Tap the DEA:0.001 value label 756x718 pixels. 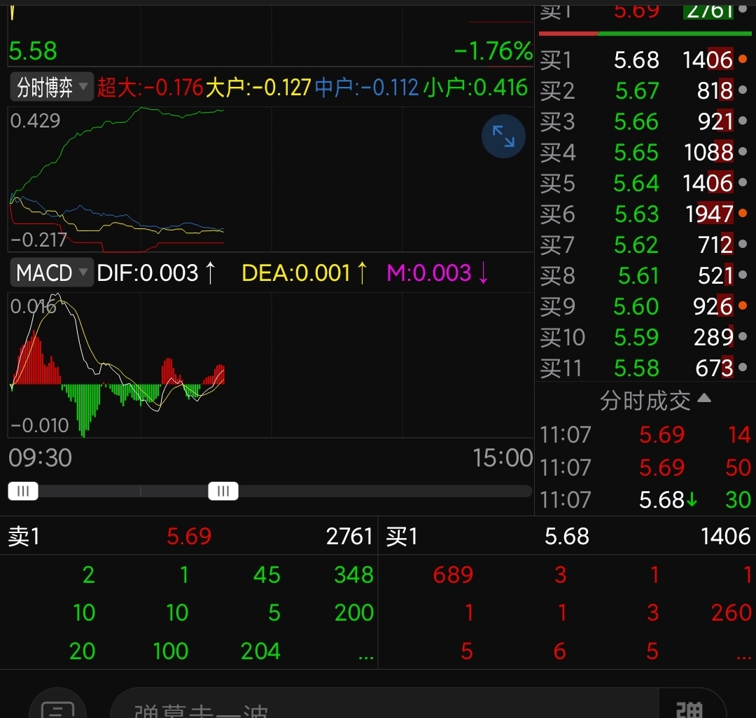[x=296, y=273]
